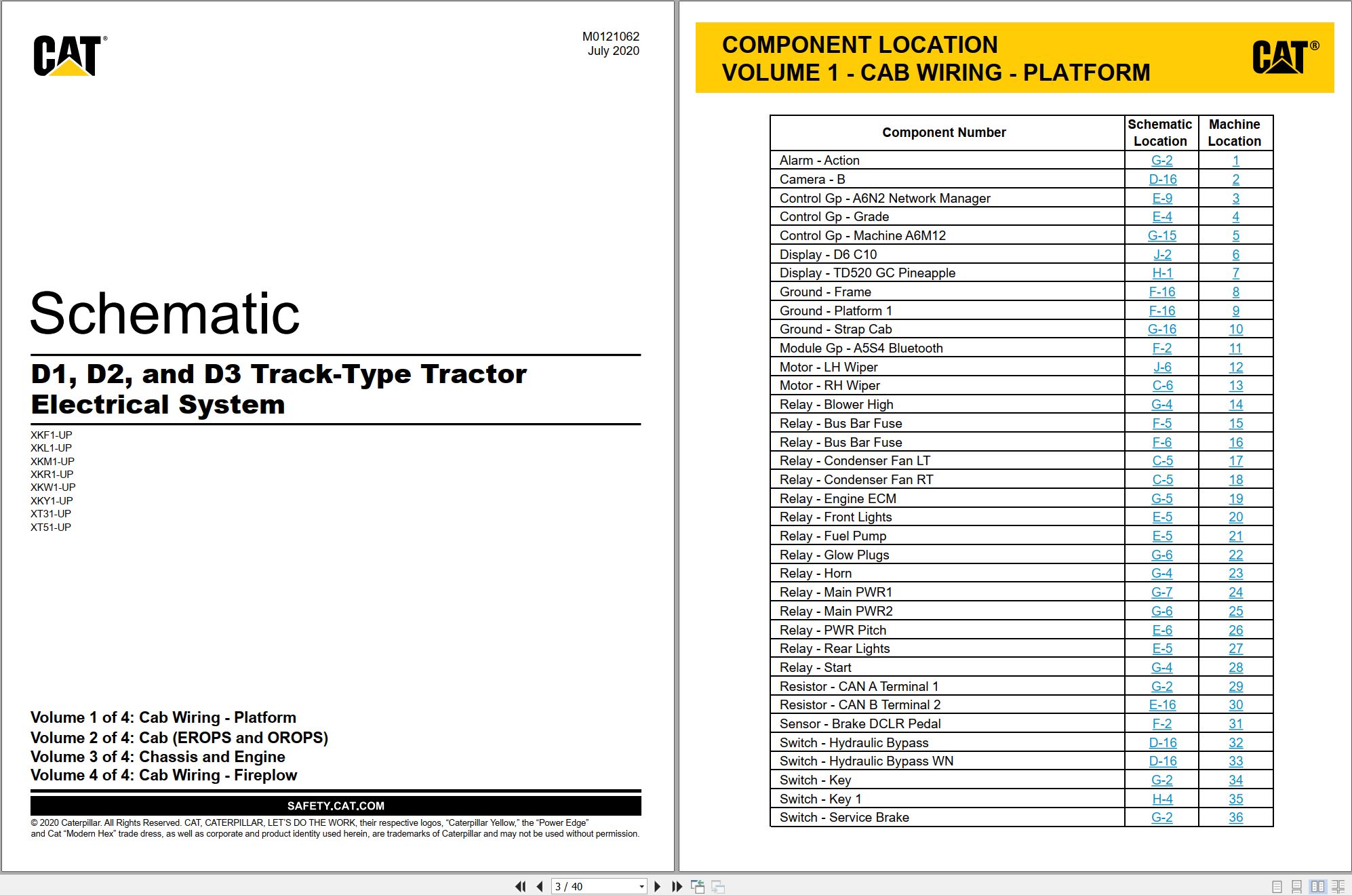Open E-16 link for CAN B Terminal 2
This screenshot has width=1352, height=895.
click(1162, 705)
